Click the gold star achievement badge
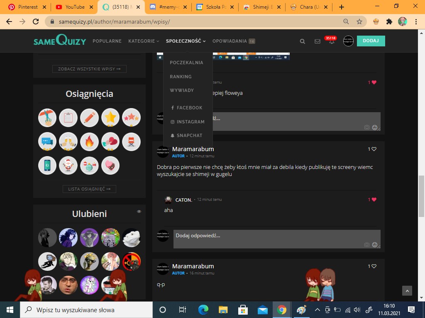 [x=110, y=118]
